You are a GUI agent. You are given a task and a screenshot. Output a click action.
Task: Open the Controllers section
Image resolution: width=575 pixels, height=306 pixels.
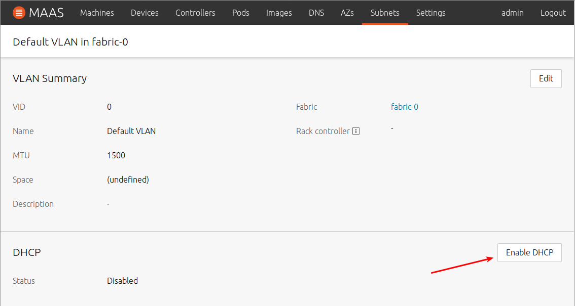click(195, 13)
